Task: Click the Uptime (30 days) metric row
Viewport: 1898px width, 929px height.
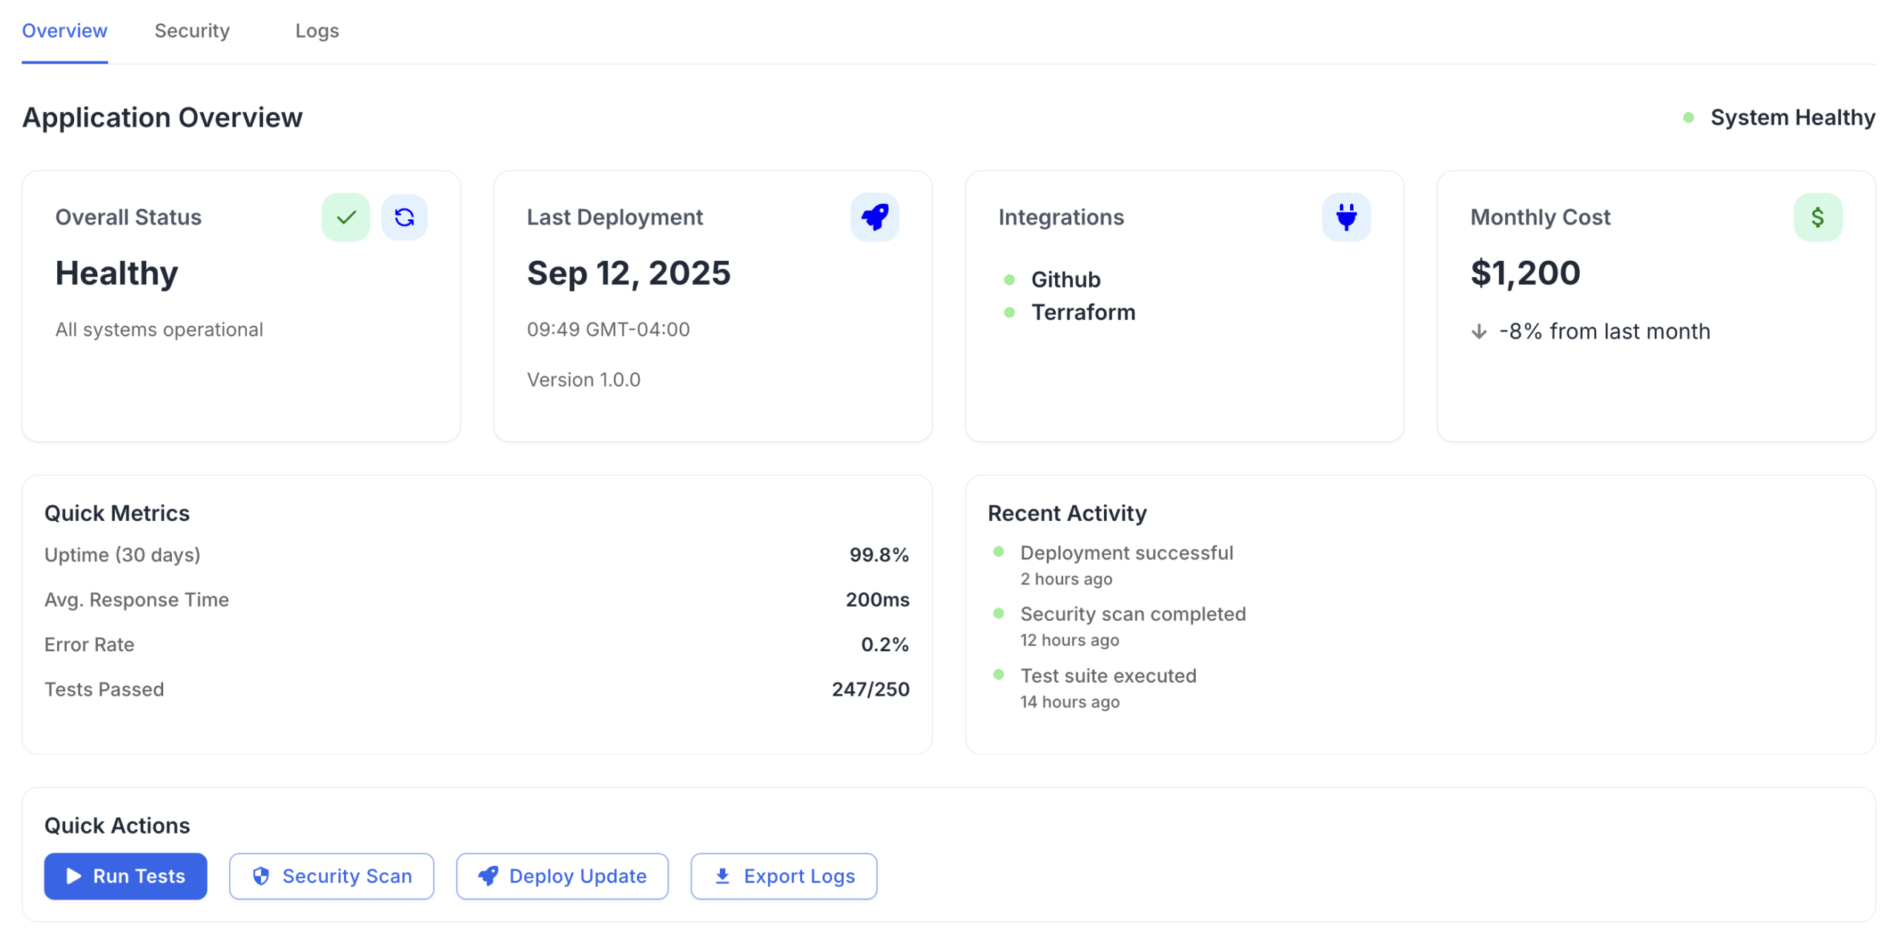Action: [476, 555]
